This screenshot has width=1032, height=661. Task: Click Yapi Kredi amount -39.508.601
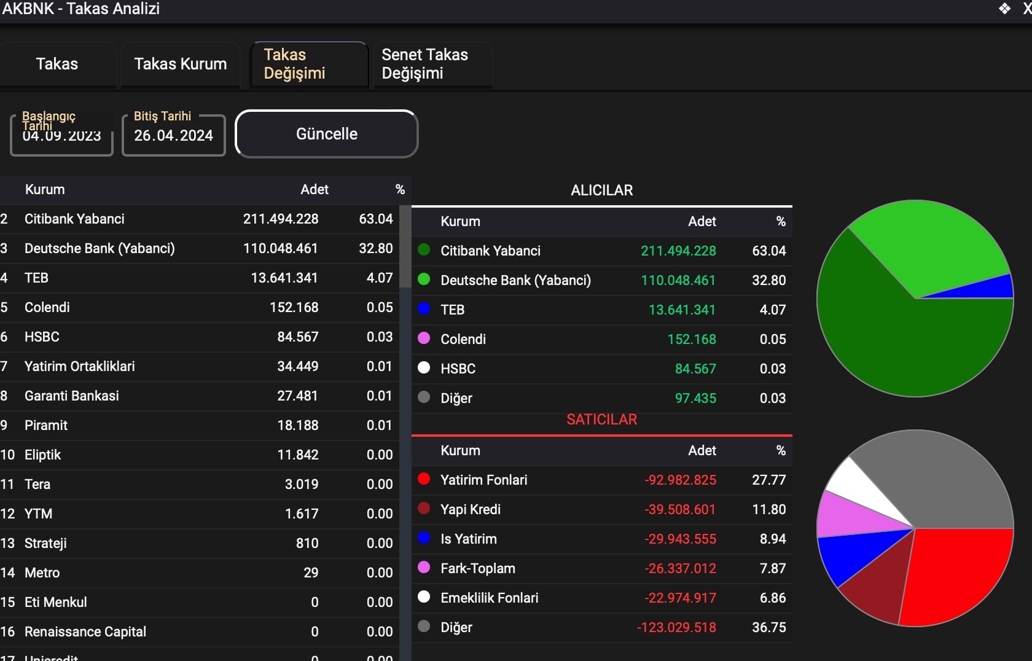(x=680, y=509)
